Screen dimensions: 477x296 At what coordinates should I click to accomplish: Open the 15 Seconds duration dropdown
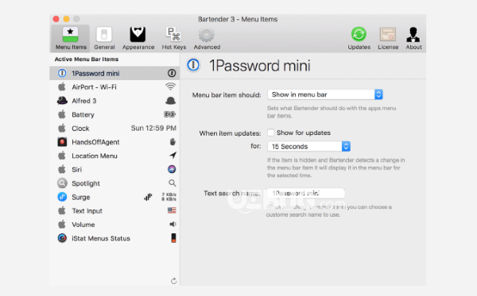(308, 146)
